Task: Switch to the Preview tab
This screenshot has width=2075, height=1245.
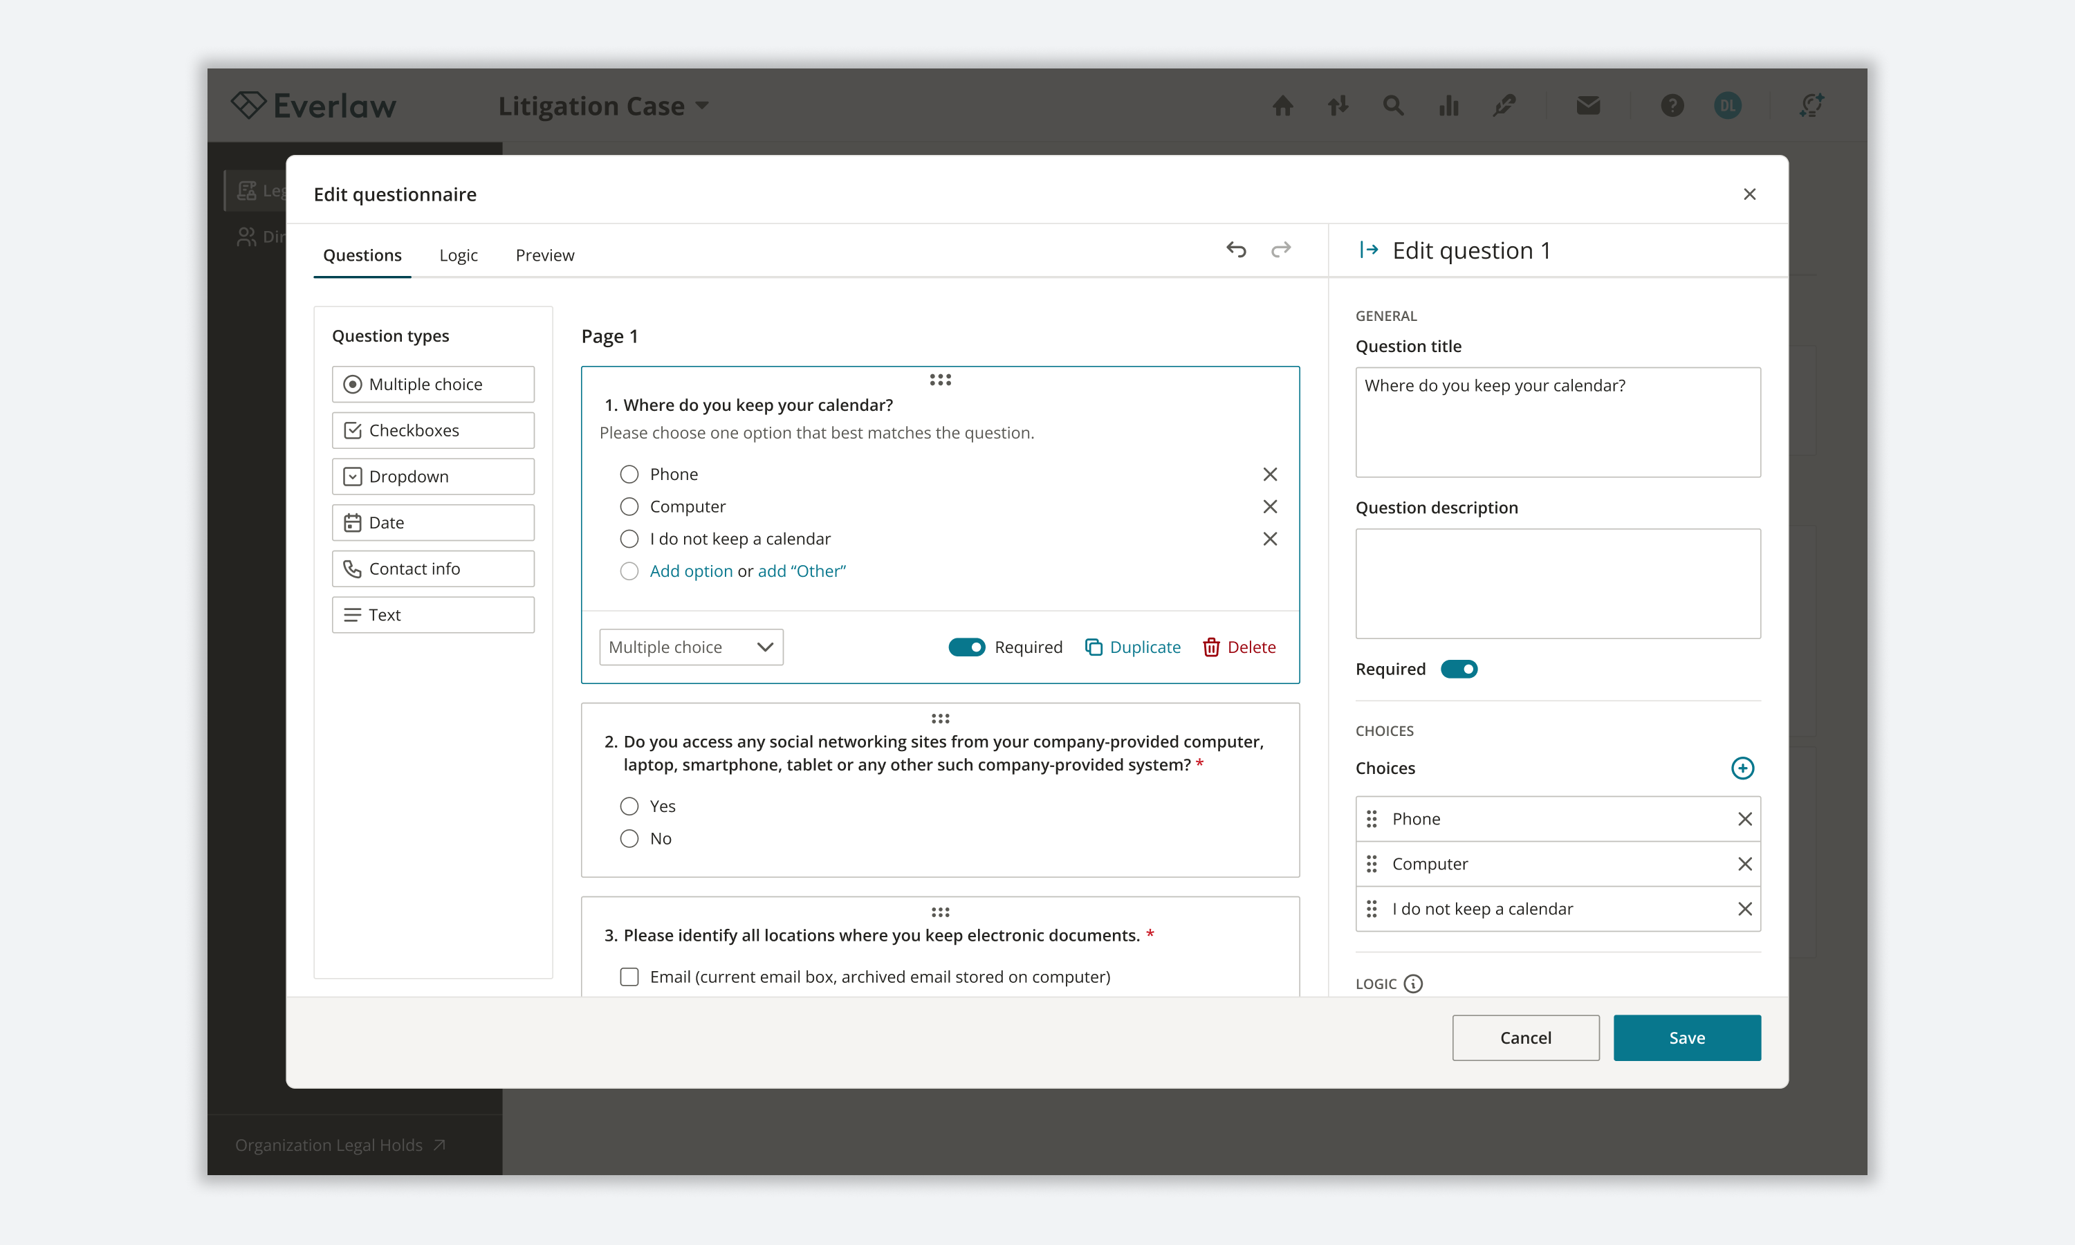Action: tap(544, 255)
